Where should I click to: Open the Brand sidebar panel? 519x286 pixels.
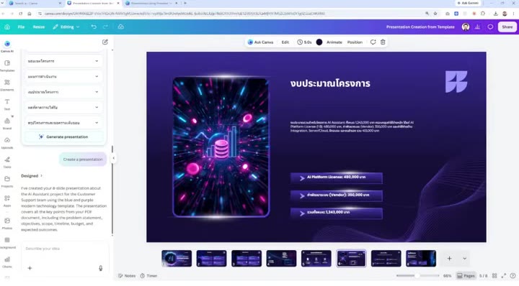(7, 124)
